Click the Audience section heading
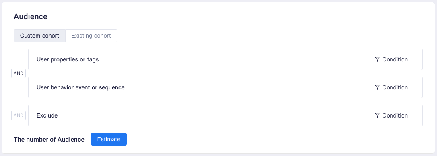The image size is (437, 156). (x=30, y=17)
